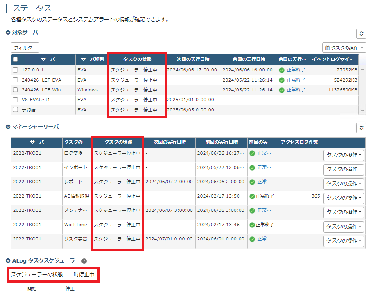Click the green status icon in the インポート row
Screen dimensions: 371x296
(x=252, y=168)
